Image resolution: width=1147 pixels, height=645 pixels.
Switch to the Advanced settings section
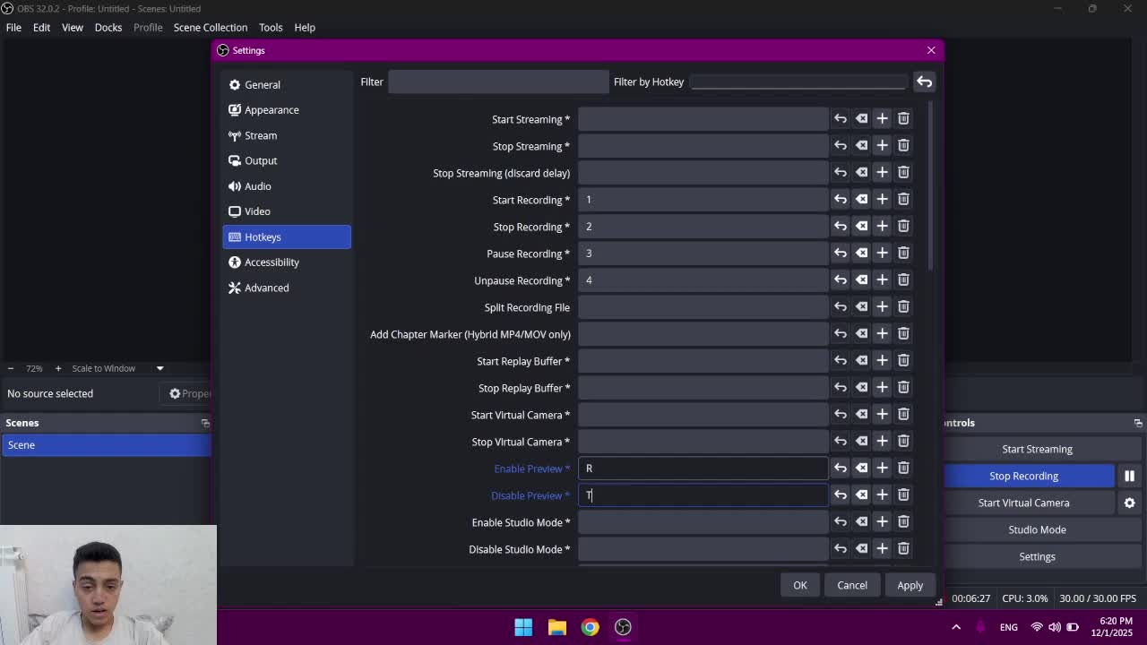266,288
